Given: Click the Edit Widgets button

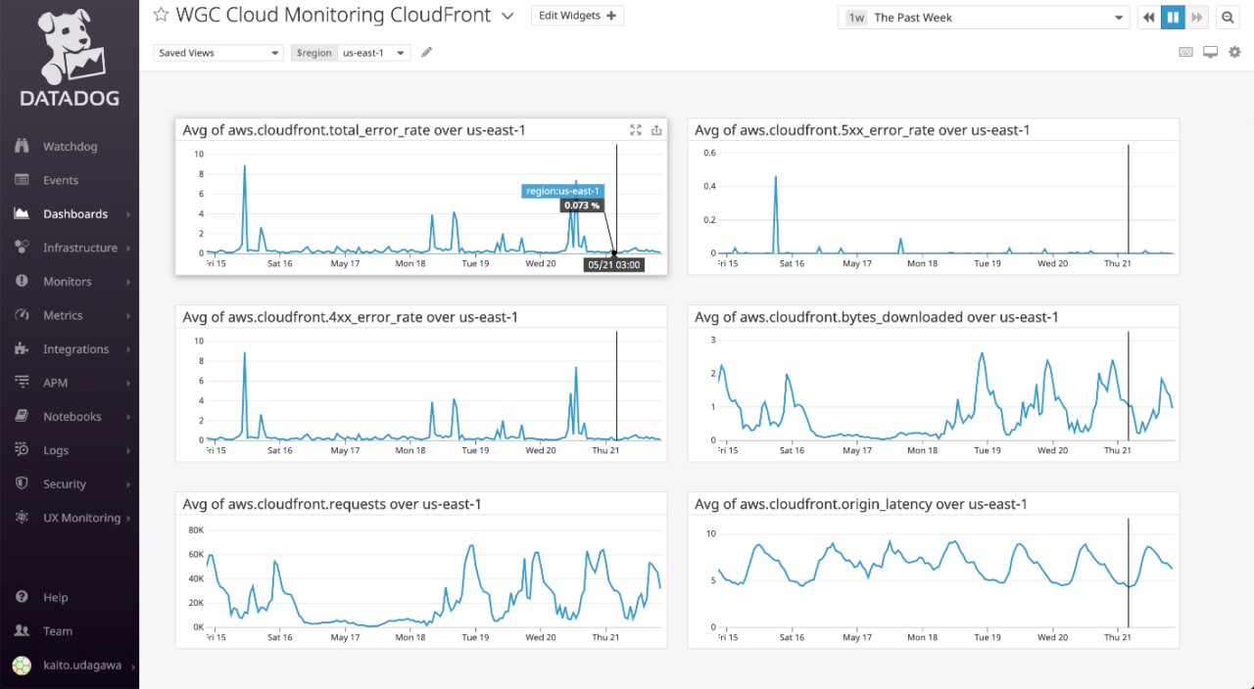Looking at the screenshot, I should (577, 16).
